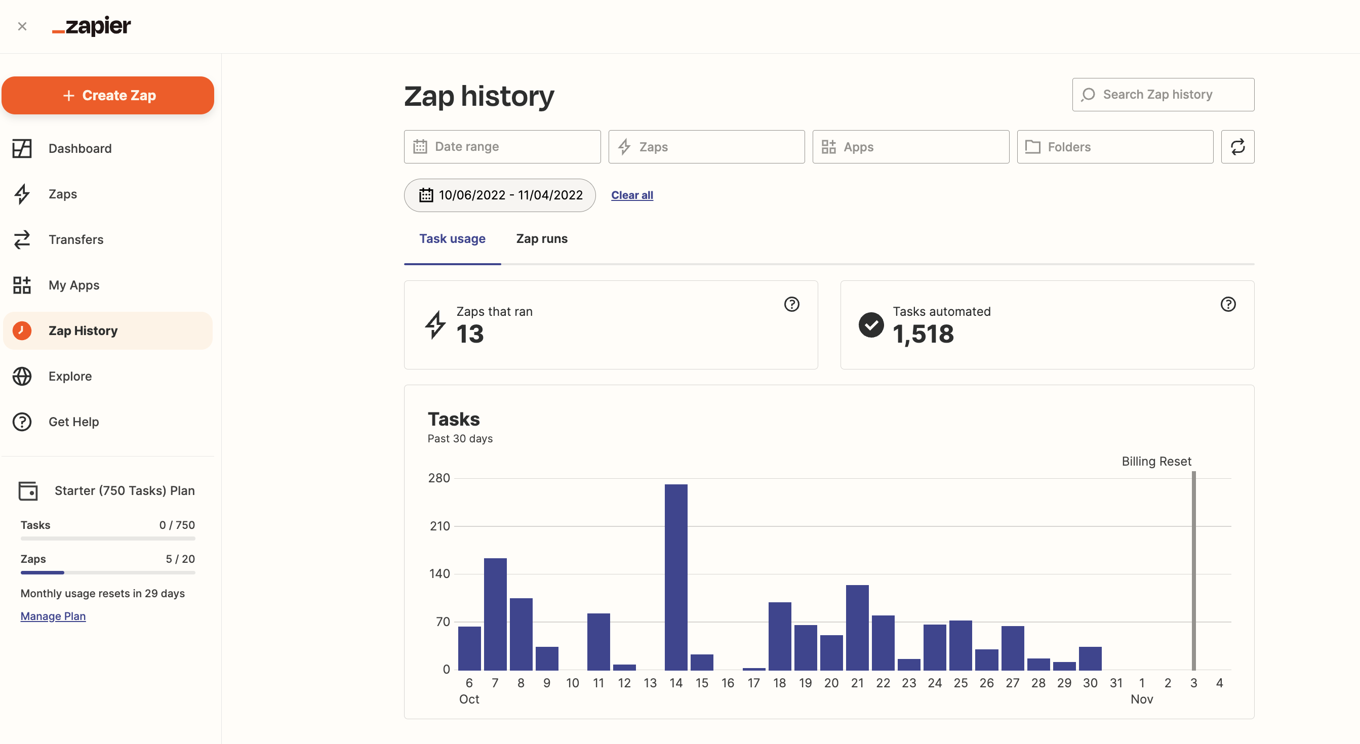Open the Date range filter dropdown
Image resolution: width=1360 pixels, height=744 pixels.
pos(502,147)
